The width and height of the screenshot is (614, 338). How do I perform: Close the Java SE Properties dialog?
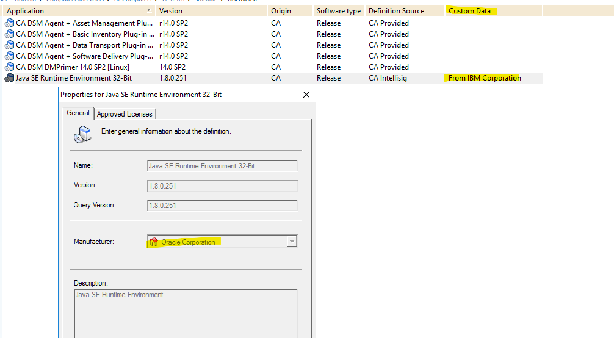click(x=306, y=95)
